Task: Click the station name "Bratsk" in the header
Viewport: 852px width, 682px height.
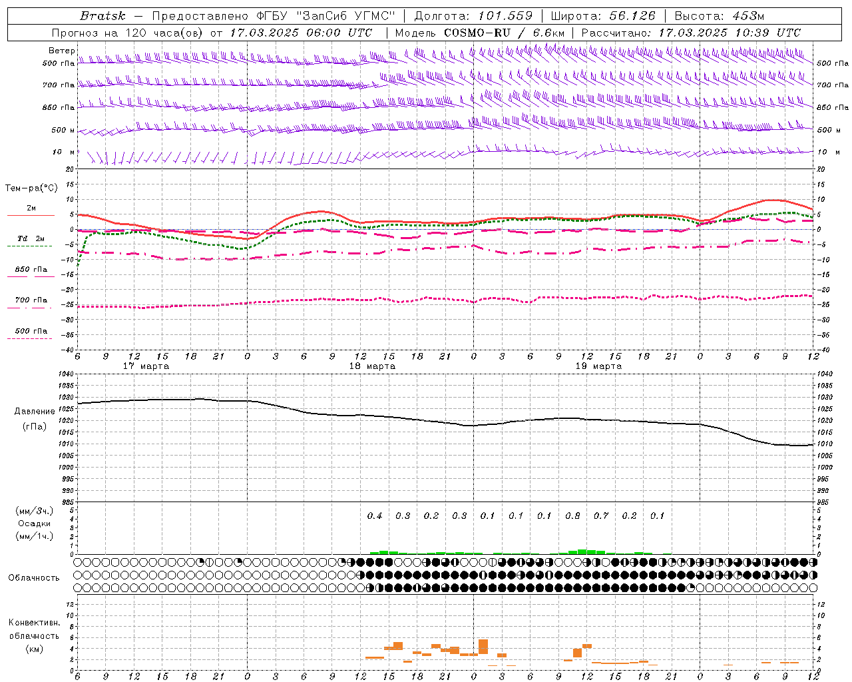Action: [103, 16]
